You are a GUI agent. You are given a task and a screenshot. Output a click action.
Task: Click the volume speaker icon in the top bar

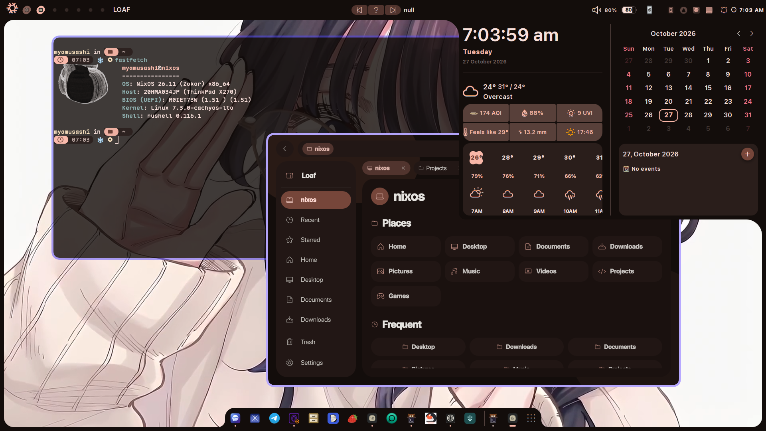(596, 10)
